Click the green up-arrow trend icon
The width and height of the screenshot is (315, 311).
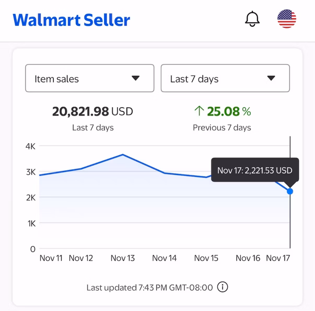coord(199,111)
